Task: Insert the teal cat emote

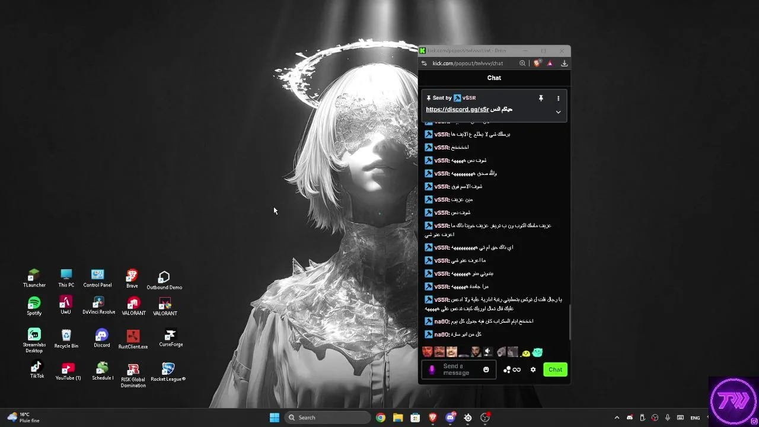Action: point(537,352)
